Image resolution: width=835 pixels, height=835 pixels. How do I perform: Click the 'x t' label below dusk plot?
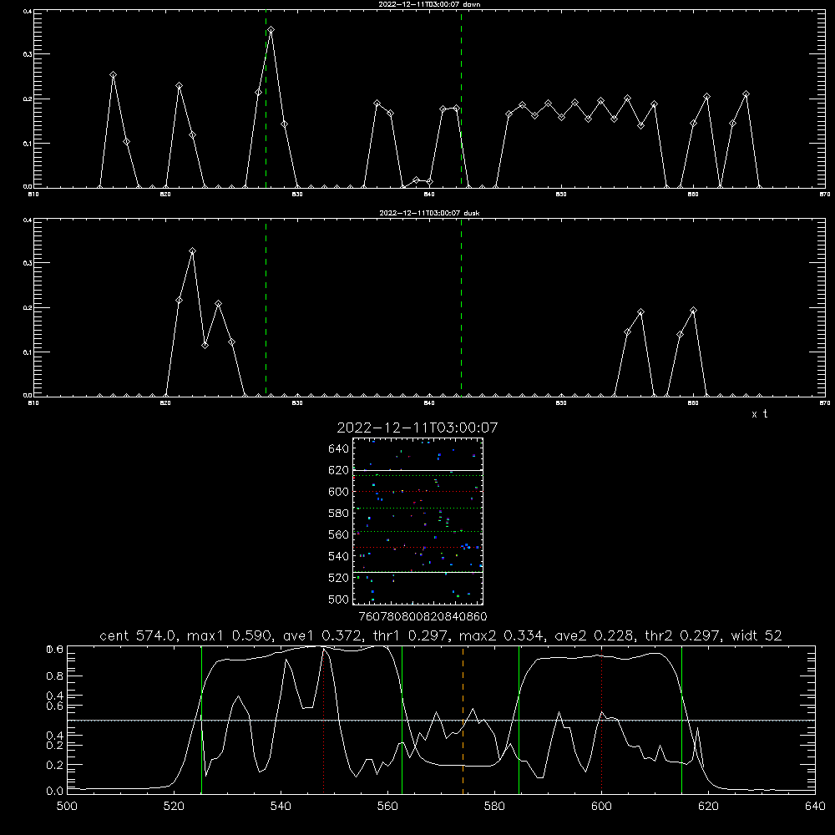pos(759,414)
